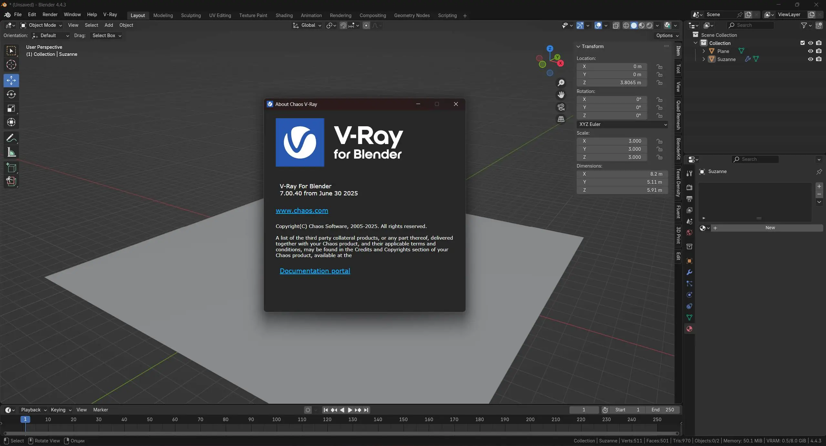Select the Cursor tool in the toolbar

tap(11, 65)
